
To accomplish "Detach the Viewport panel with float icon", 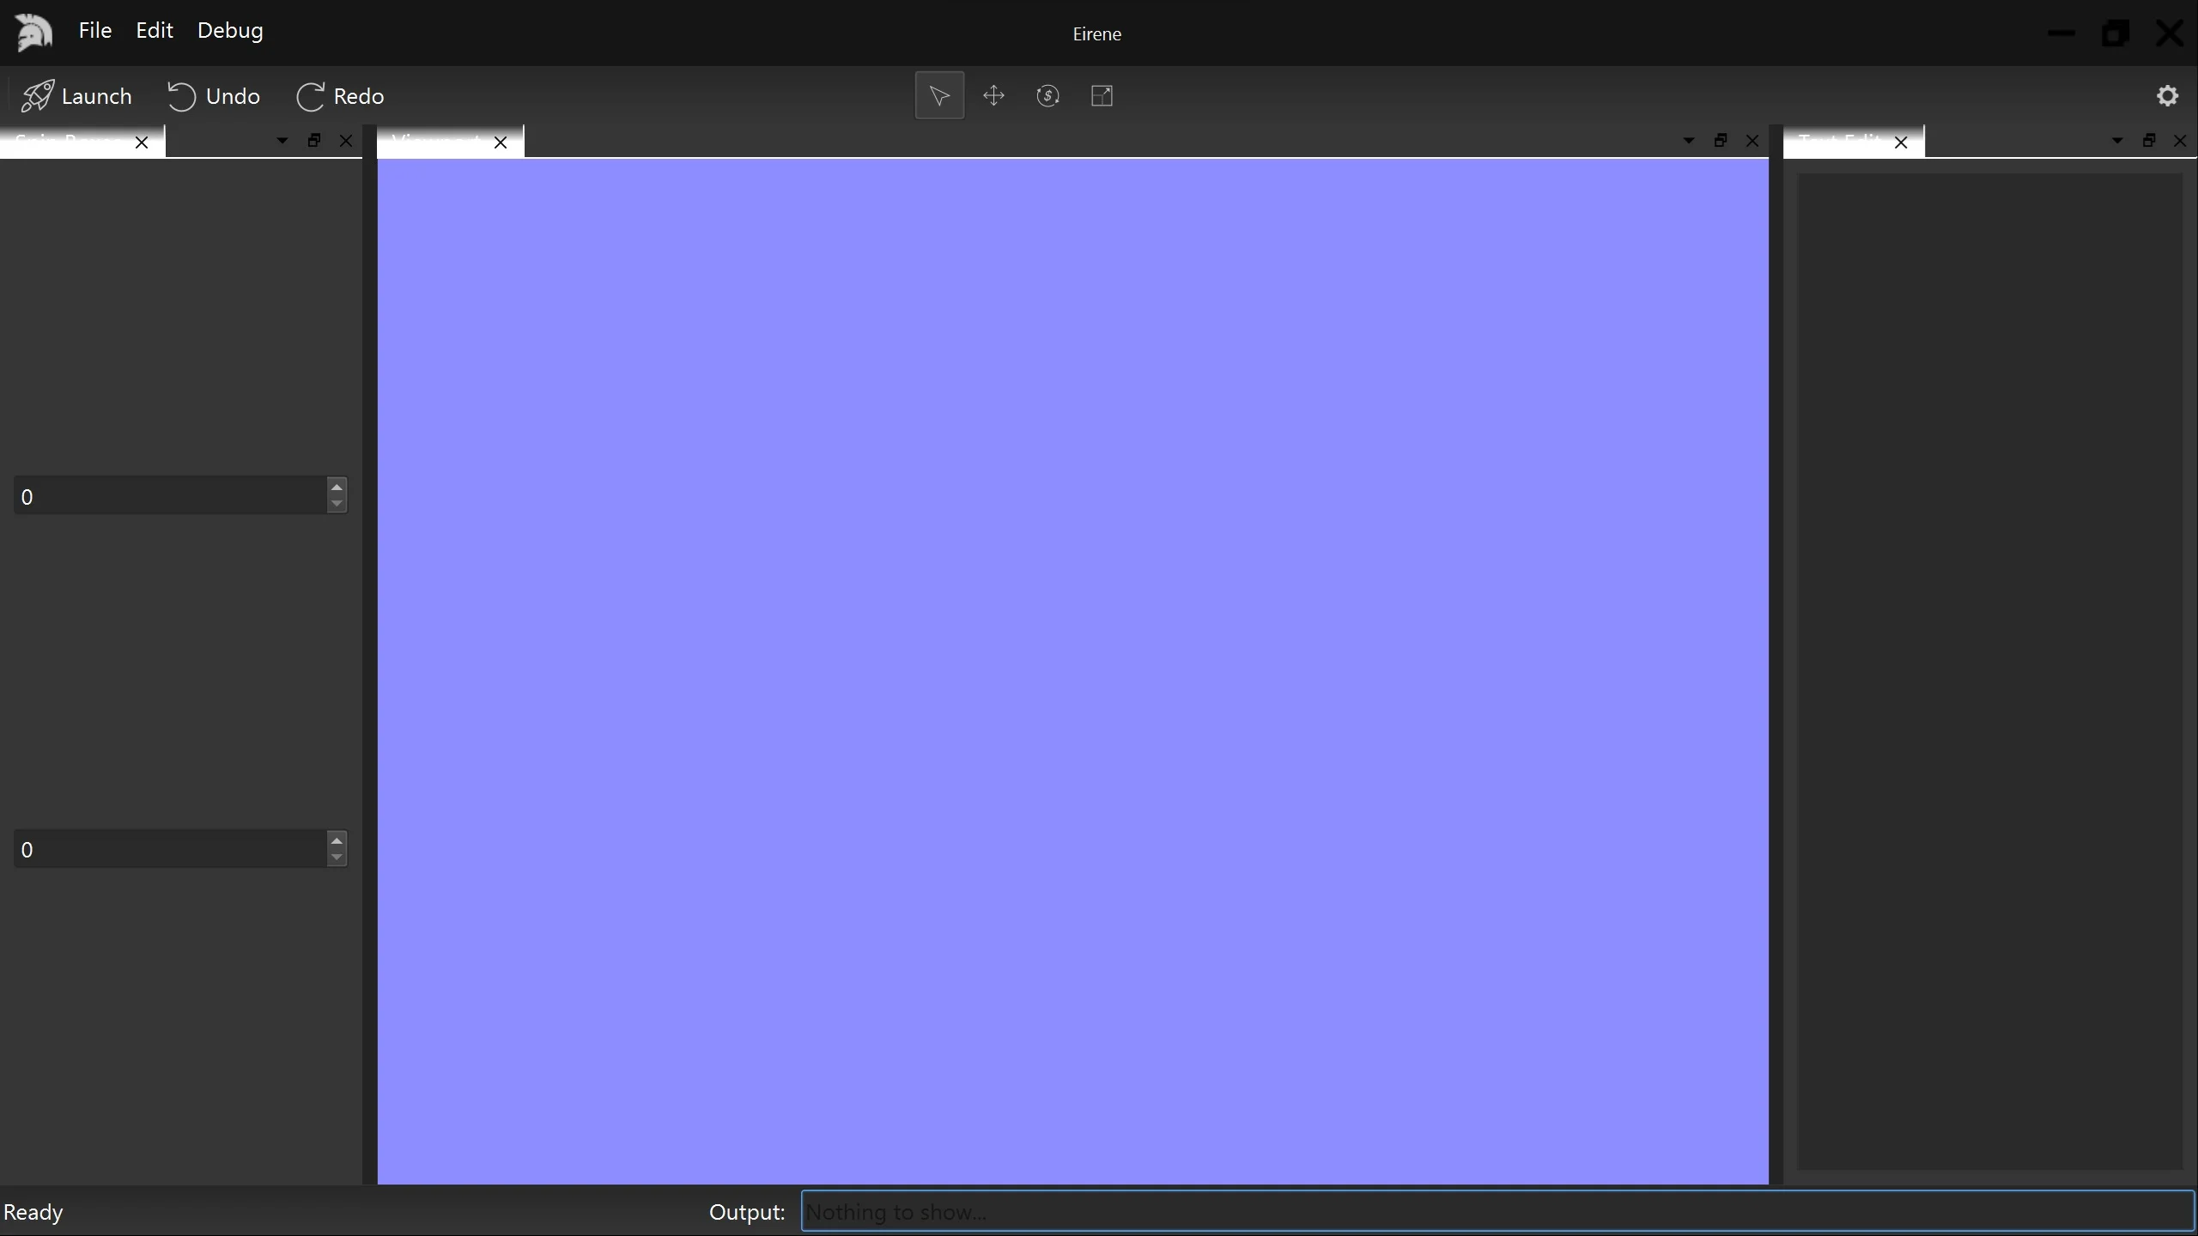I will tap(1720, 141).
